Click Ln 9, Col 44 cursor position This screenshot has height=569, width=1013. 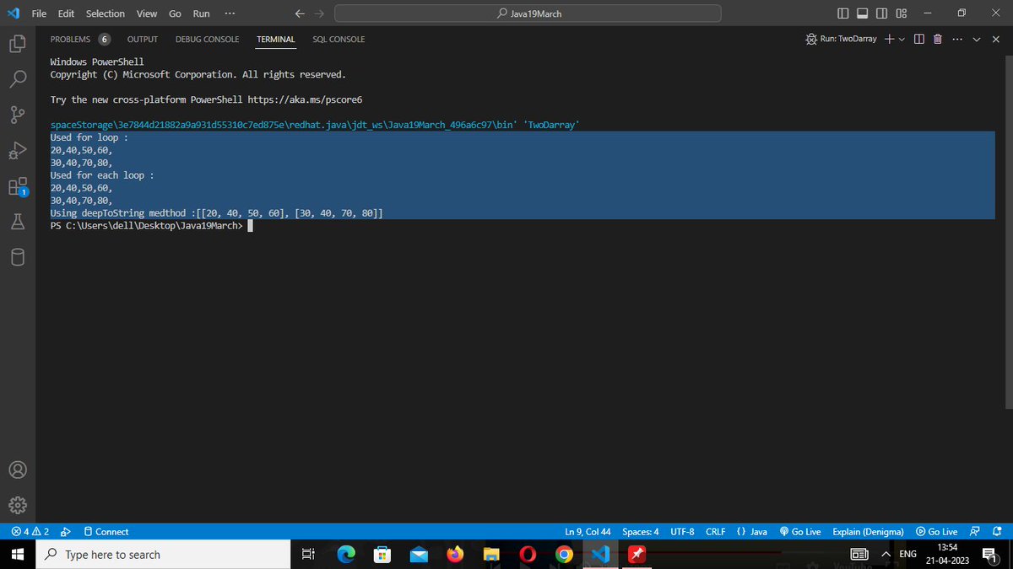coord(588,532)
